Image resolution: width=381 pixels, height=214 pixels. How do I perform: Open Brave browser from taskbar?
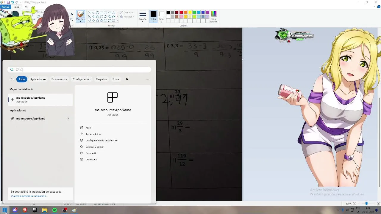click(25, 210)
